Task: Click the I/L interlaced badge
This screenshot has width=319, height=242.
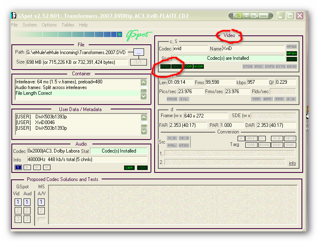Action: pyautogui.click(x=184, y=99)
